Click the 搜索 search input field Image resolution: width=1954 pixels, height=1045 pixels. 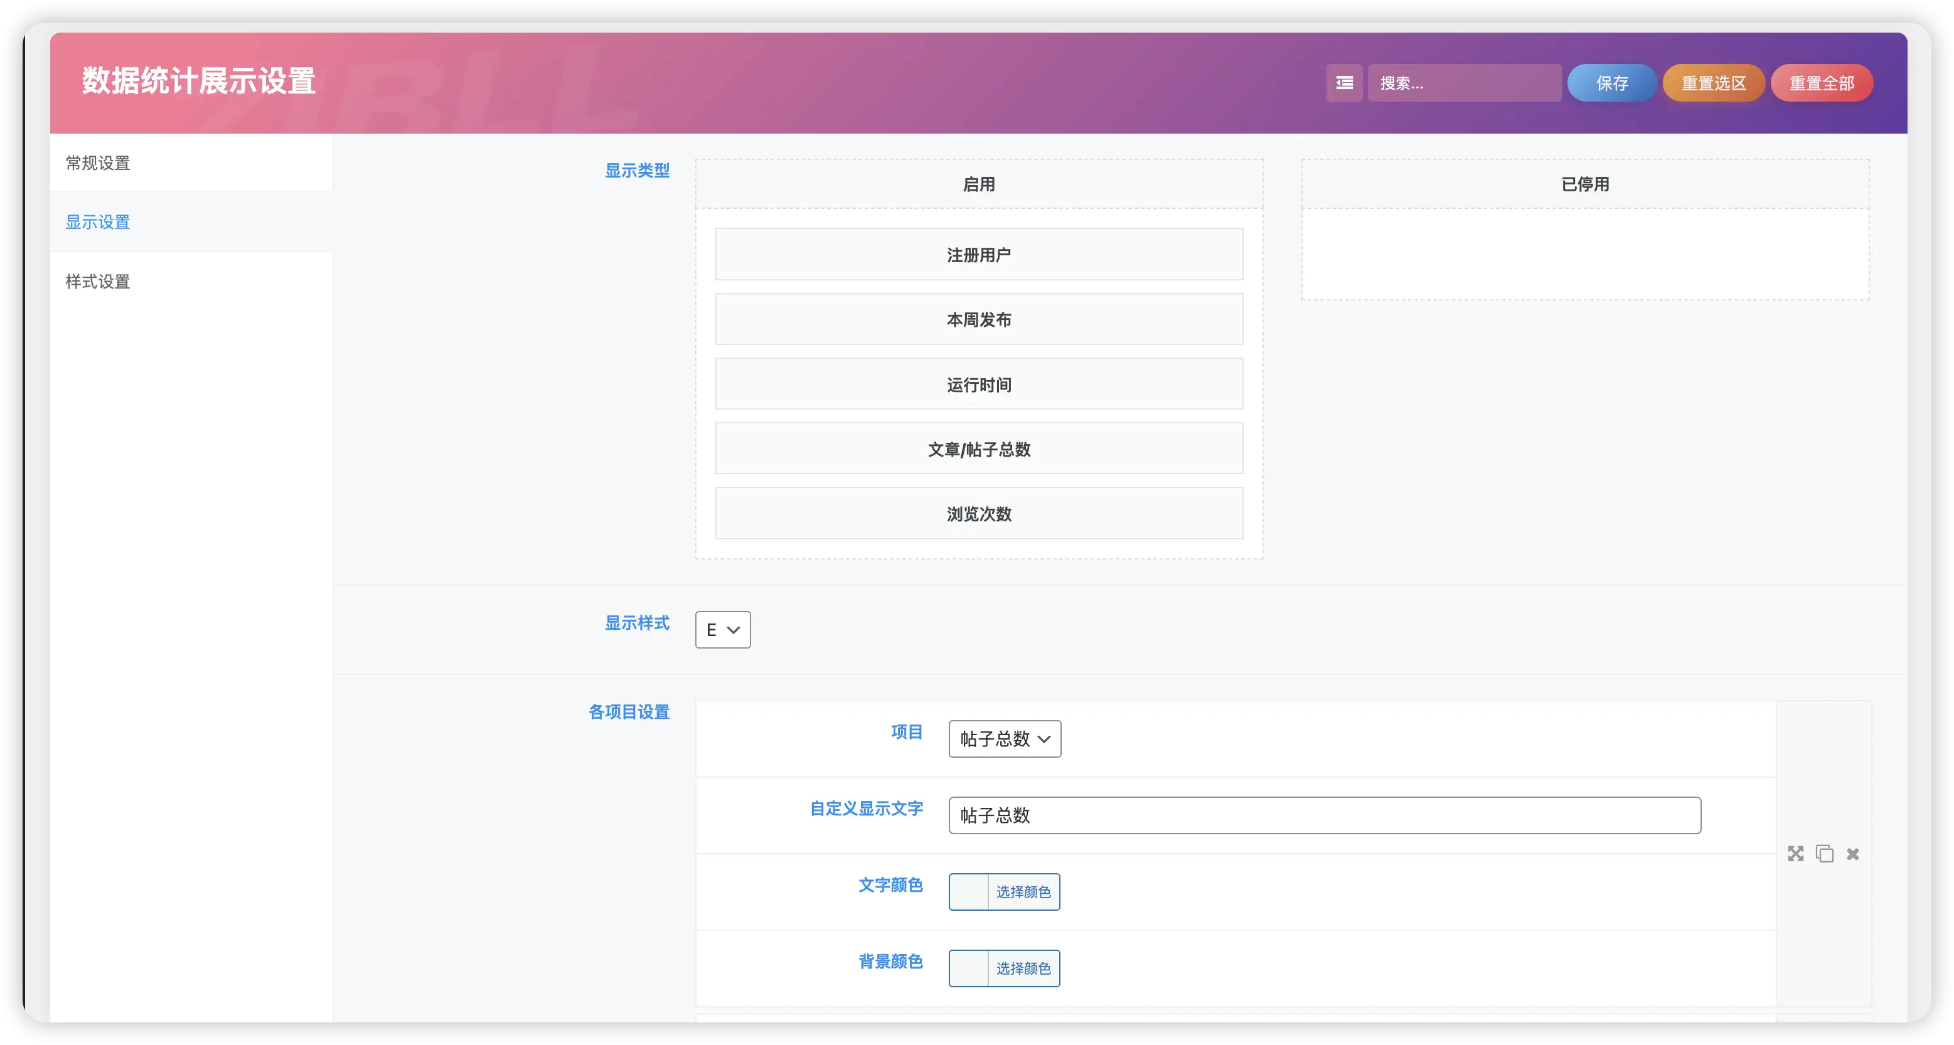[1464, 83]
